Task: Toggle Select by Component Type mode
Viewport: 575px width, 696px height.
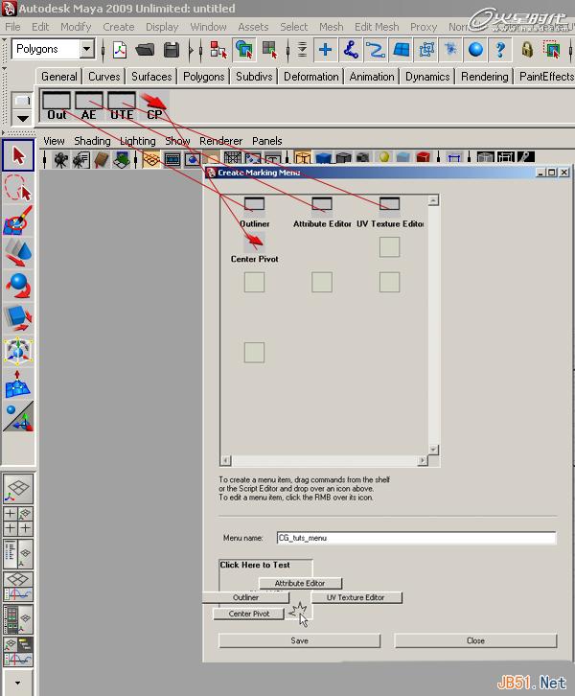Action: (269, 50)
